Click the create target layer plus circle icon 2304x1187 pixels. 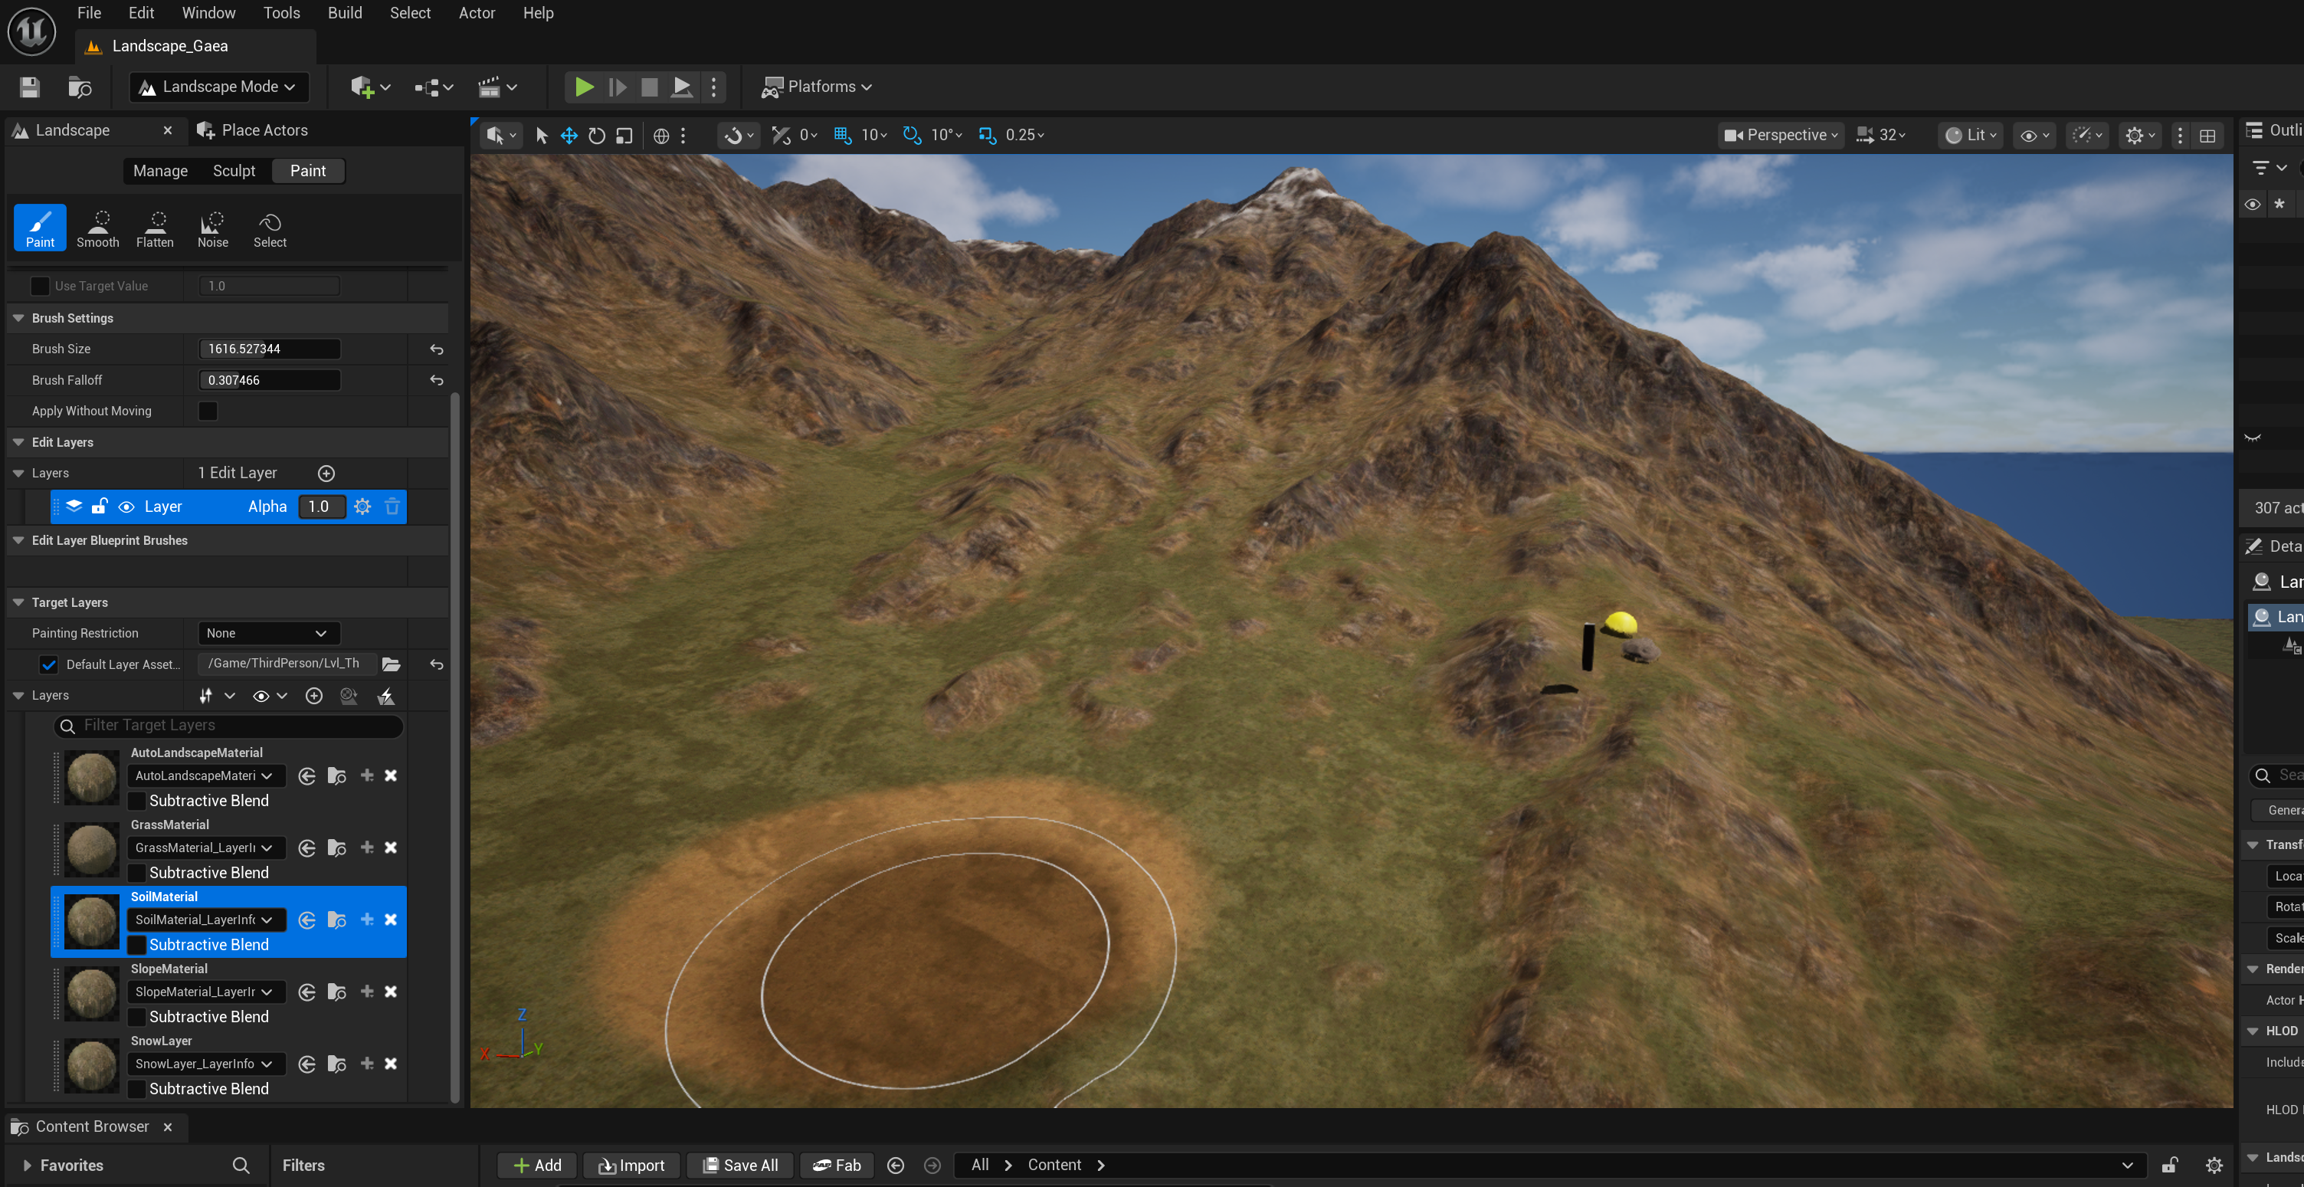(314, 696)
